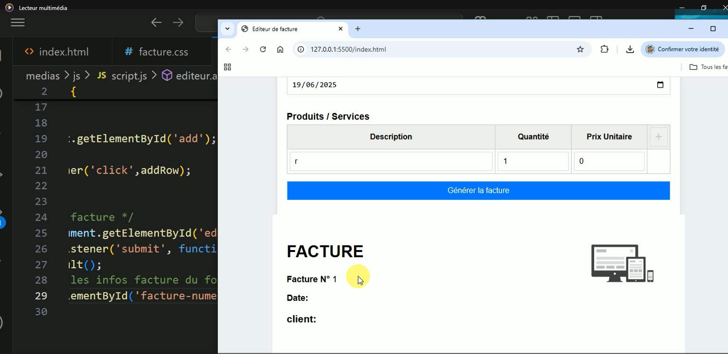Bookmark this page with the star icon
Image resolution: width=728 pixels, height=354 pixels.
[x=580, y=49]
